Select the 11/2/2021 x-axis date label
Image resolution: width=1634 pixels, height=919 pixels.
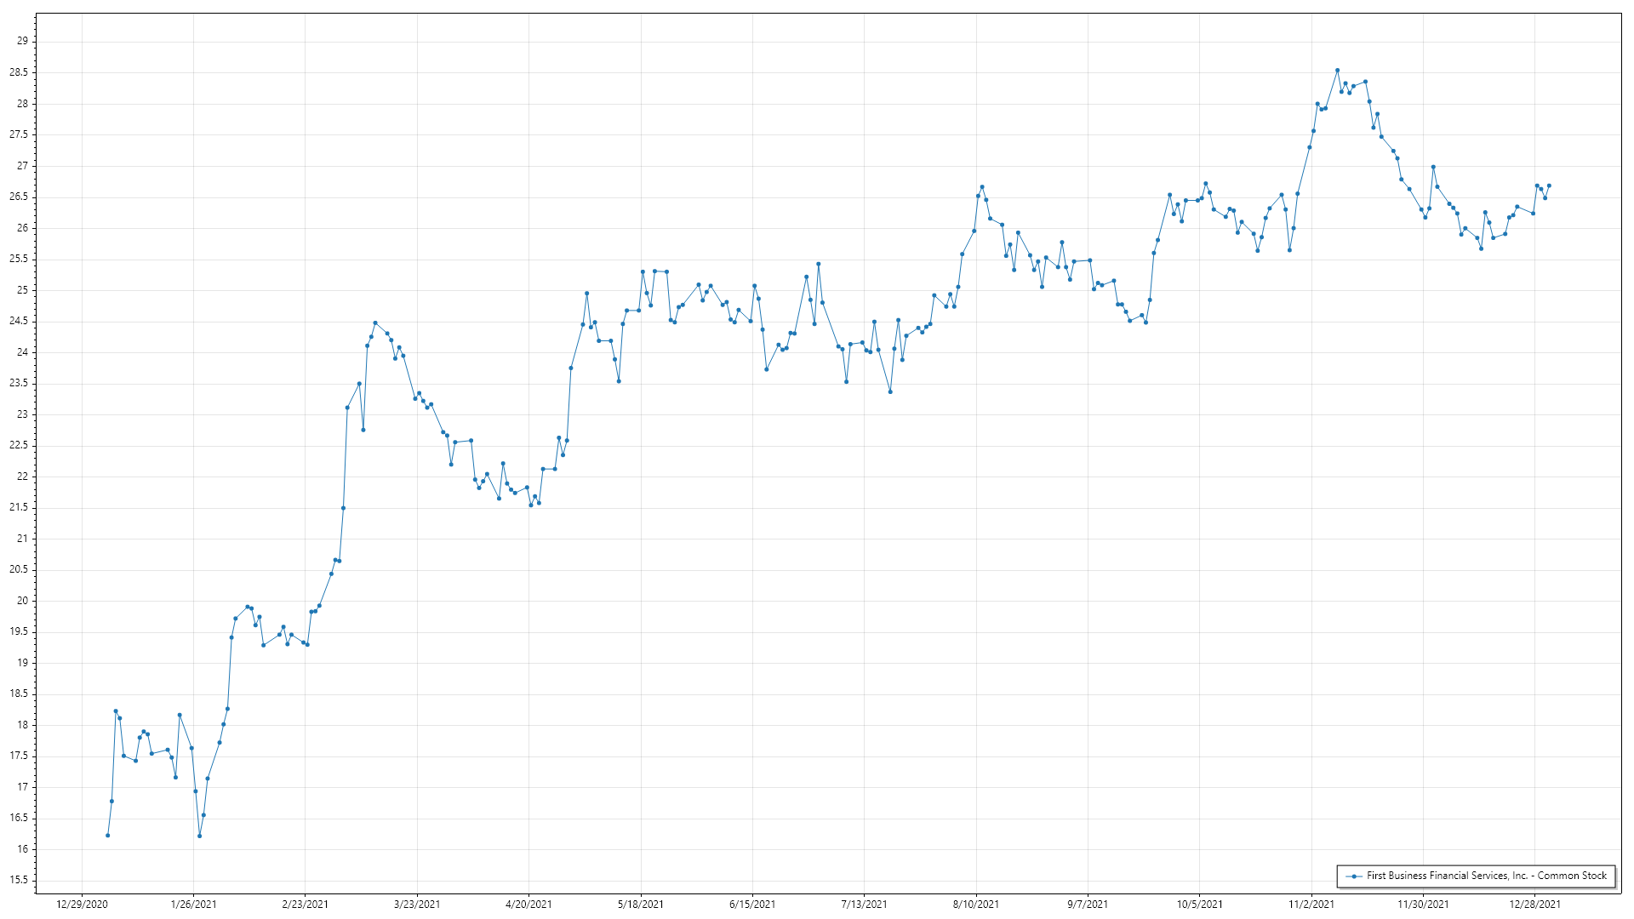[x=1311, y=905]
